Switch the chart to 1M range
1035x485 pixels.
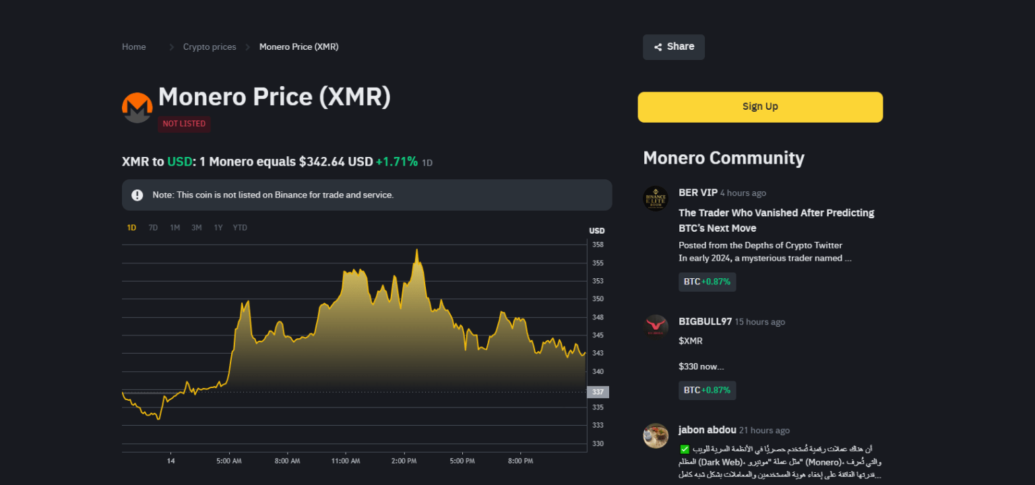[175, 228]
